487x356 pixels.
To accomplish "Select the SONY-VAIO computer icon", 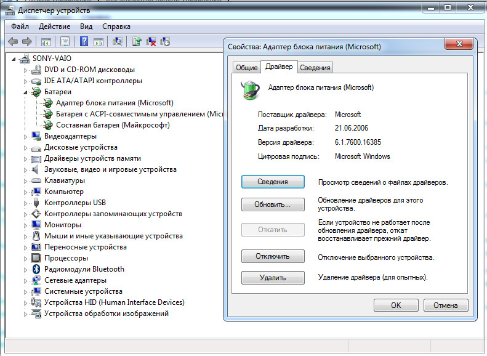I will pyautogui.click(x=24, y=59).
